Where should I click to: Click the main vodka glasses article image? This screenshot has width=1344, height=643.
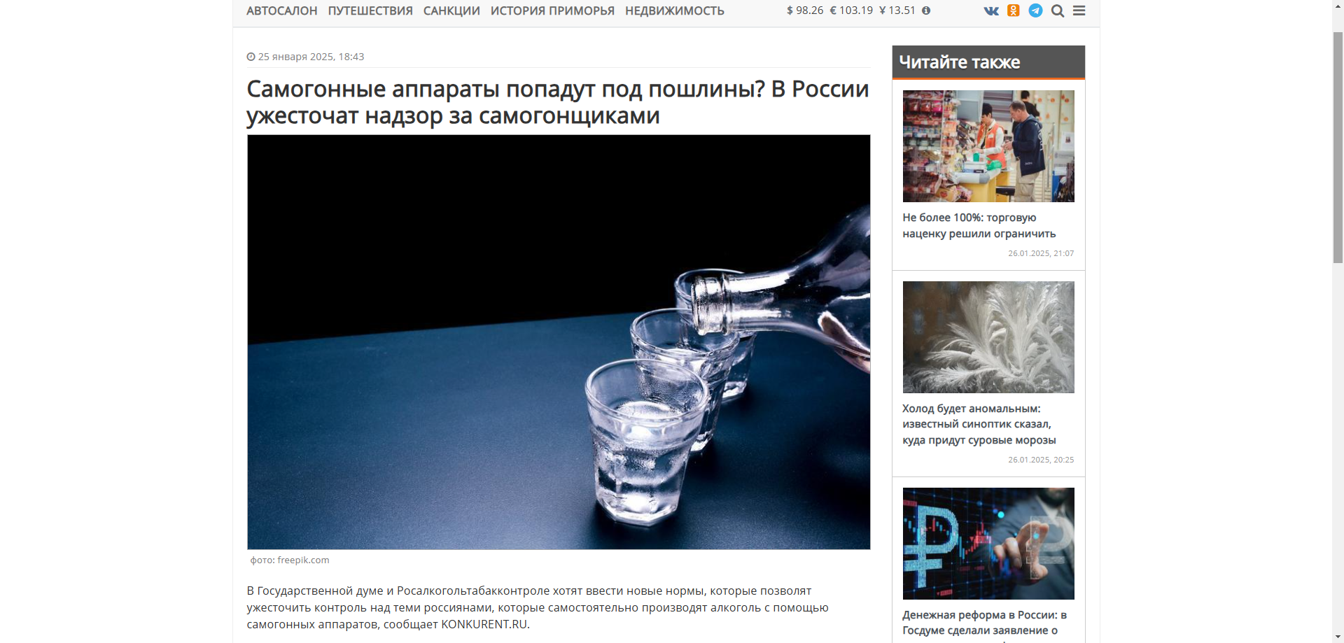[559, 342]
